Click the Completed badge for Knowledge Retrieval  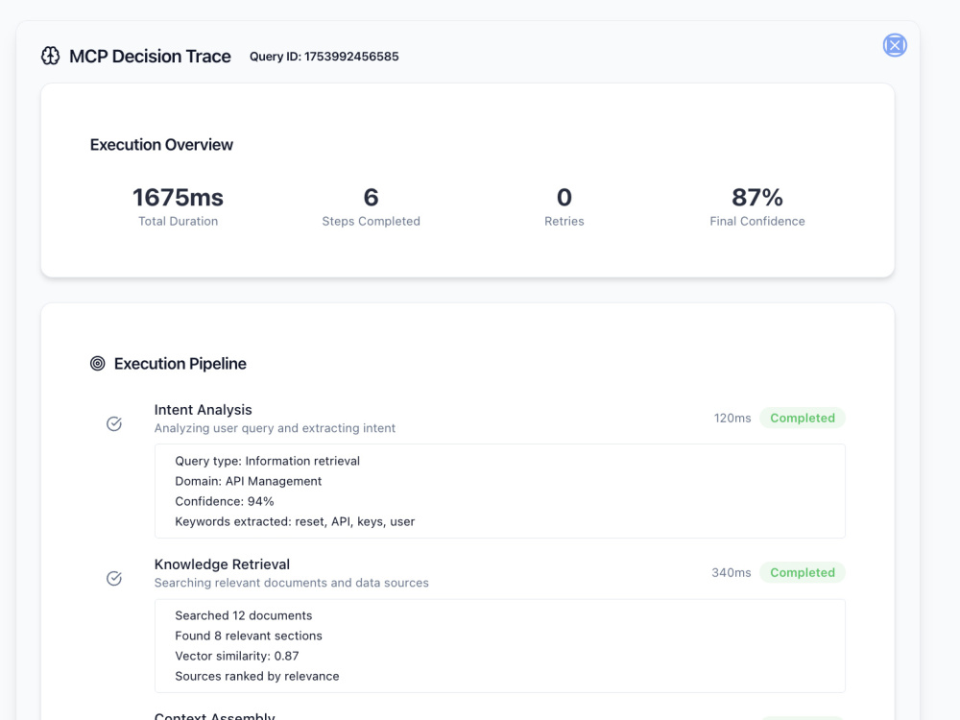pyautogui.click(x=802, y=572)
